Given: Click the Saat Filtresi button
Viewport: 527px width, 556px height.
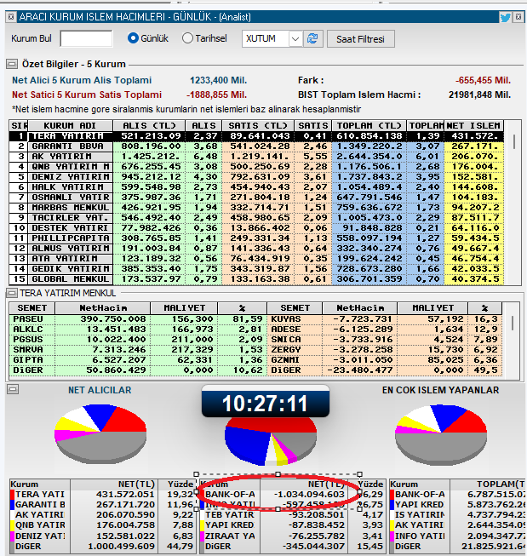Looking at the screenshot, I should click(x=360, y=39).
